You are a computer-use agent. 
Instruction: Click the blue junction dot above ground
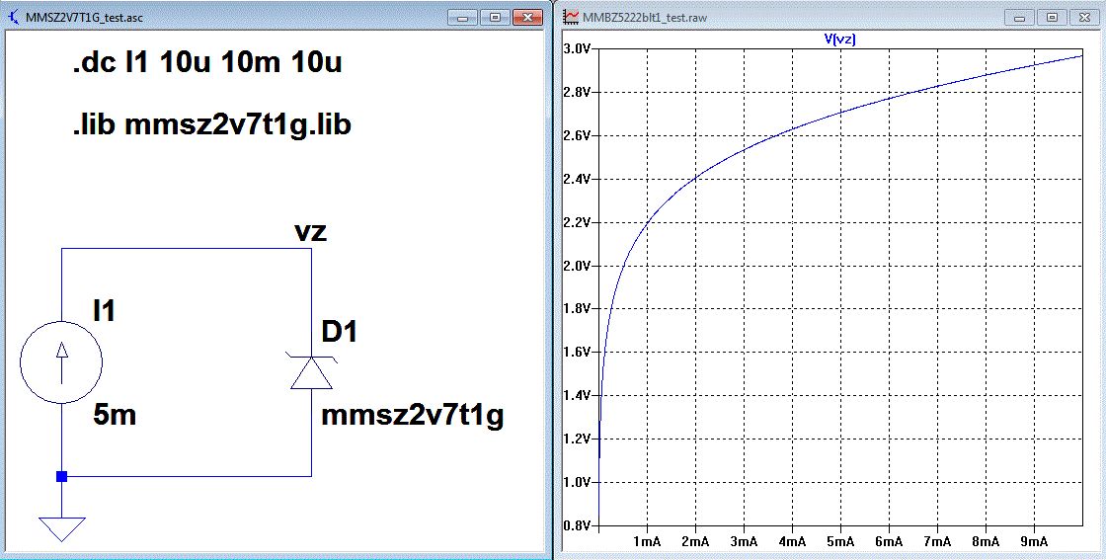coord(61,476)
